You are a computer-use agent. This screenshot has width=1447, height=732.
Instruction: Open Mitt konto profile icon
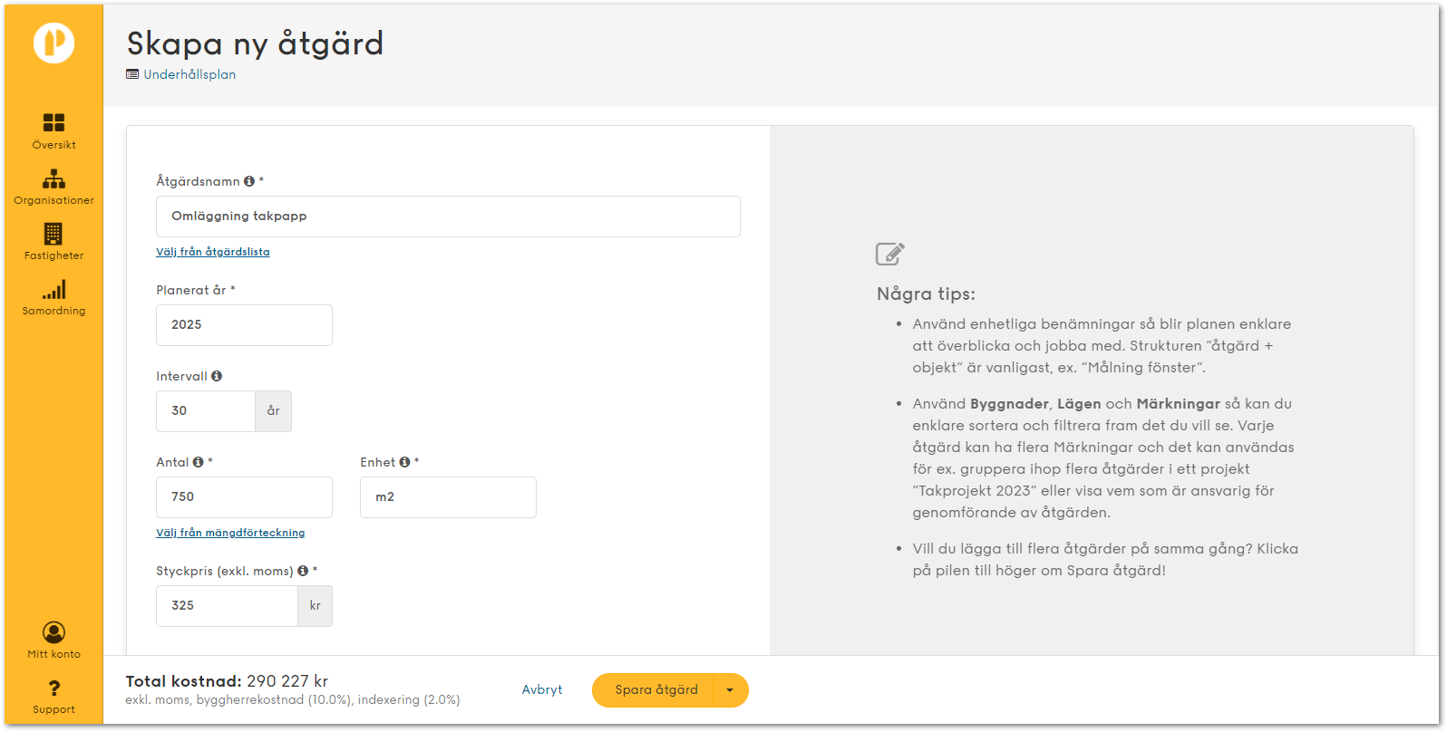point(53,632)
